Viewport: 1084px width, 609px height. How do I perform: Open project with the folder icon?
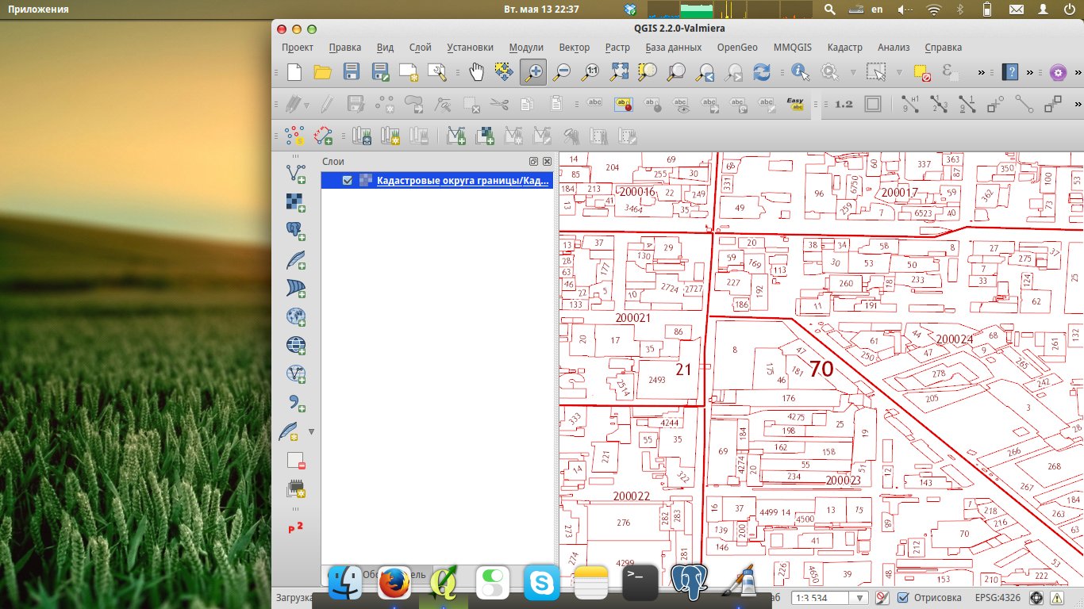click(322, 72)
